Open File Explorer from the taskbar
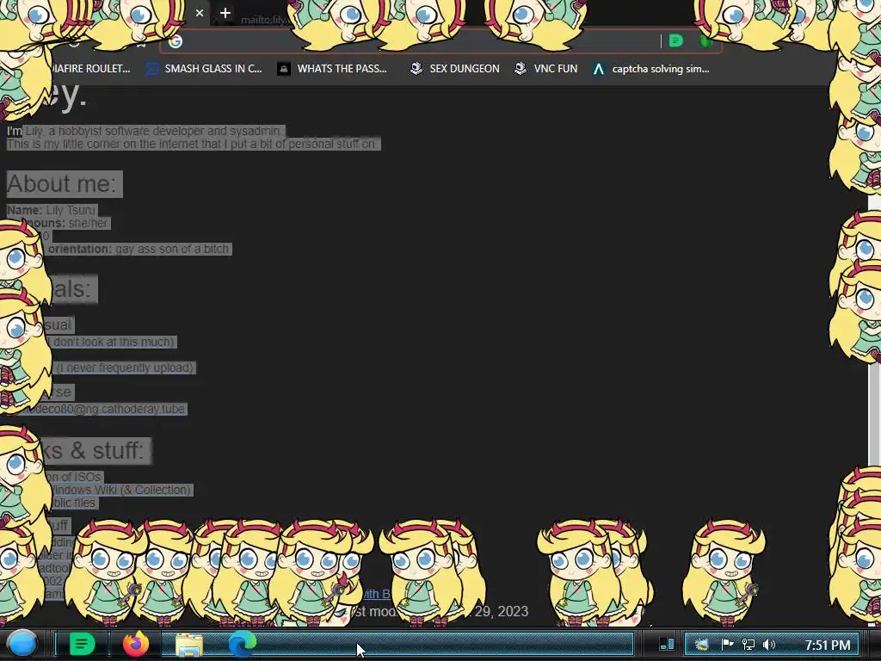 click(x=189, y=645)
